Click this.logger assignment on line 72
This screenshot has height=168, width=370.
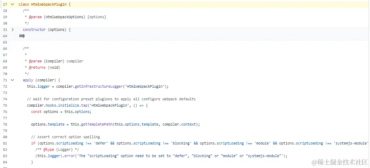(38, 87)
